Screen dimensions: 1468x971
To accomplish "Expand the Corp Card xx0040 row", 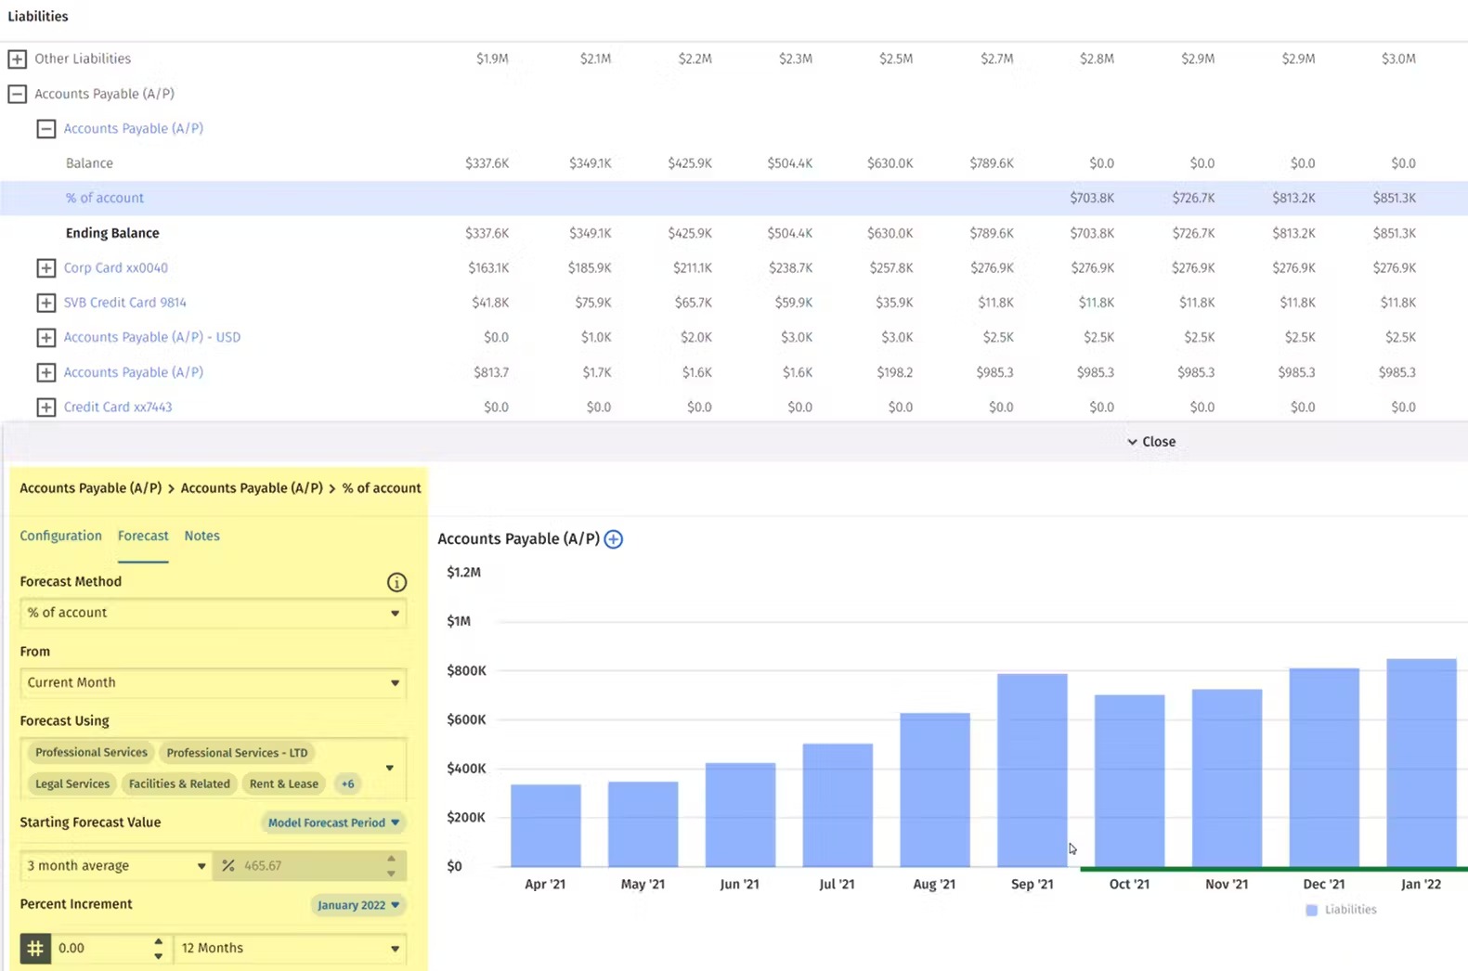I will tap(45, 268).
